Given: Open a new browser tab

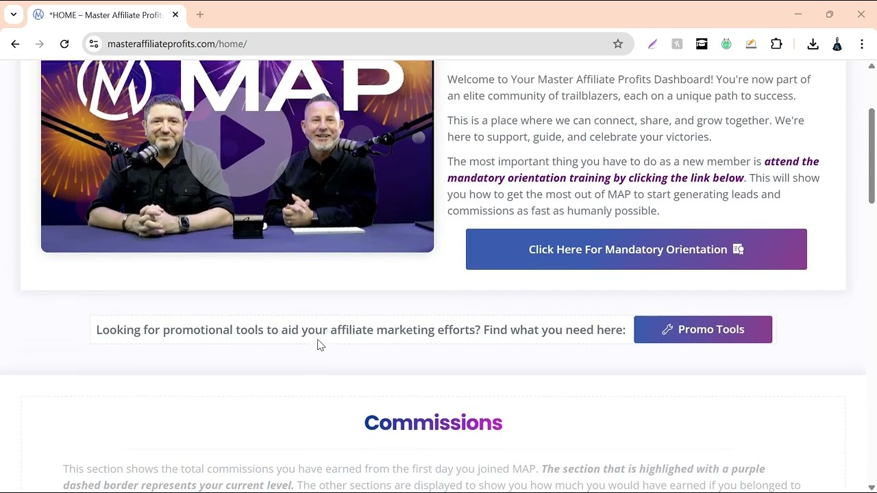Looking at the screenshot, I should click(x=200, y=14).
